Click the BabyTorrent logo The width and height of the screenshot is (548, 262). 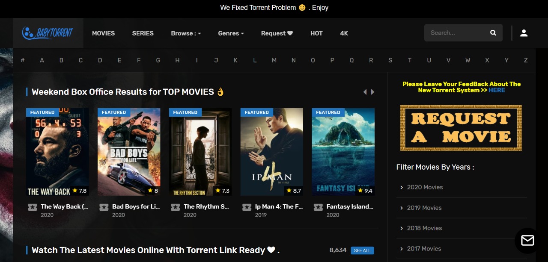coord(48,33)
